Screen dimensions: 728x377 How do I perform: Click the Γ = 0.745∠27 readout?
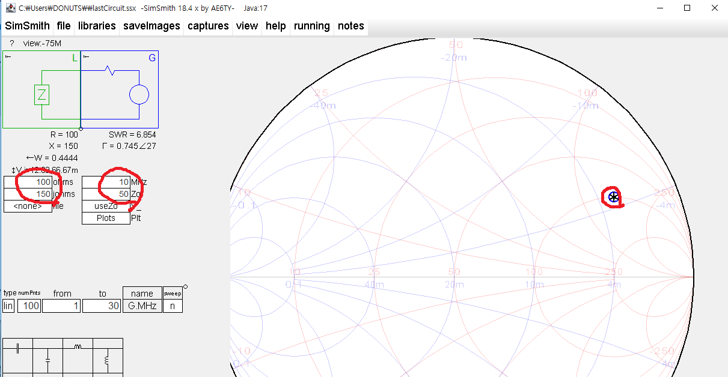point(129,146)
